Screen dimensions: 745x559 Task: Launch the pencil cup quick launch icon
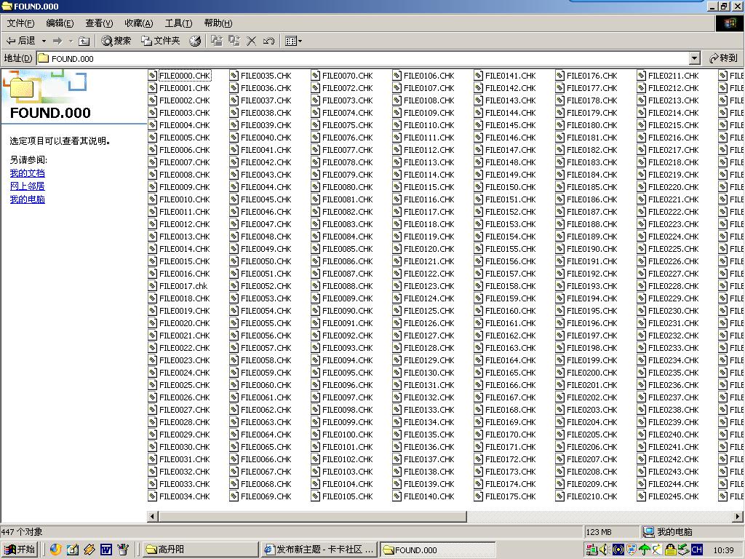[x=123, y=550]
